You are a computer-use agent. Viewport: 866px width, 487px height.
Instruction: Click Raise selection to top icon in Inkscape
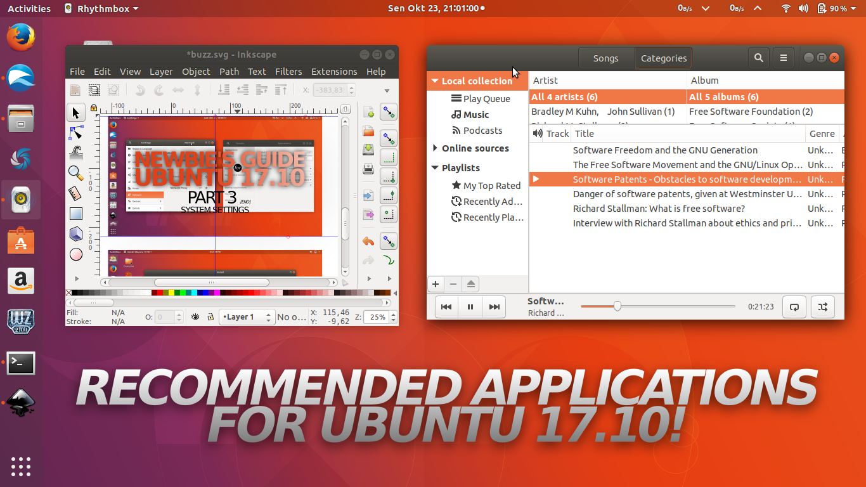(x=281, y=90)
